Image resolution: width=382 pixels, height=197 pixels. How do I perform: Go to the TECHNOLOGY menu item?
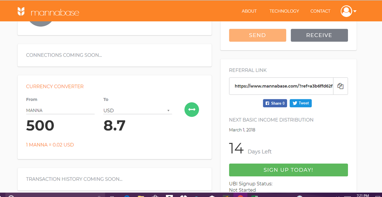click(284, 11)
